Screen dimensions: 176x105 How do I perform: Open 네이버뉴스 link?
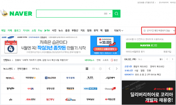coord(89,60)
